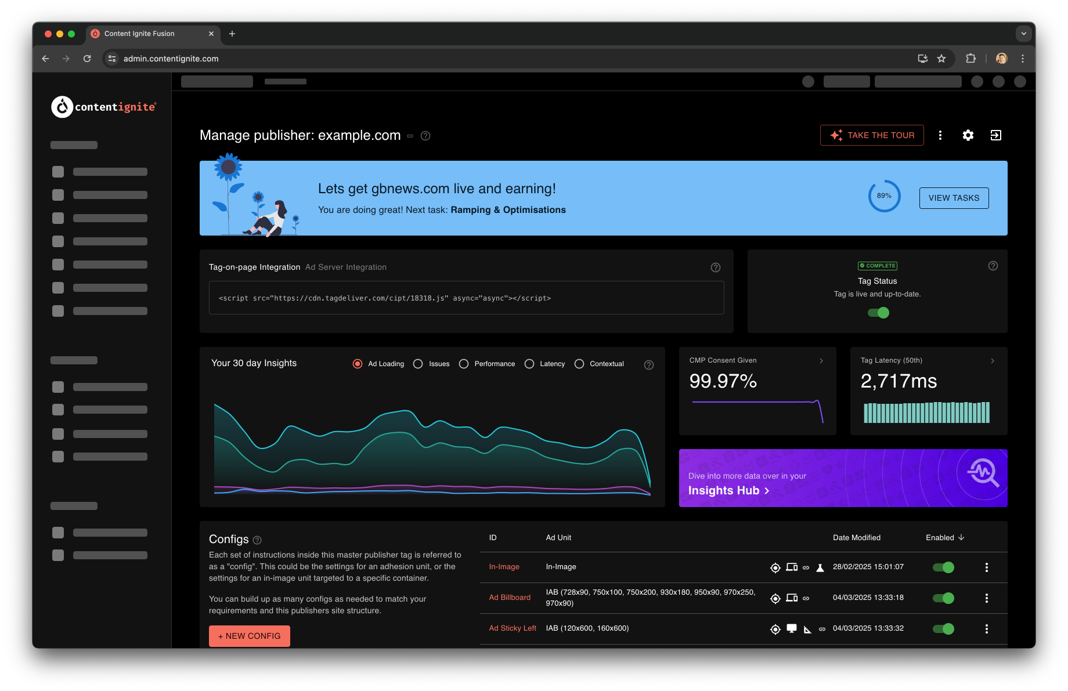Click the exit/logout arrow icon beside the gear

pyautogui.click(x=996, y=135)
